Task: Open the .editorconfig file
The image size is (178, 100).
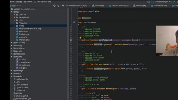Action: pos(21,79)
